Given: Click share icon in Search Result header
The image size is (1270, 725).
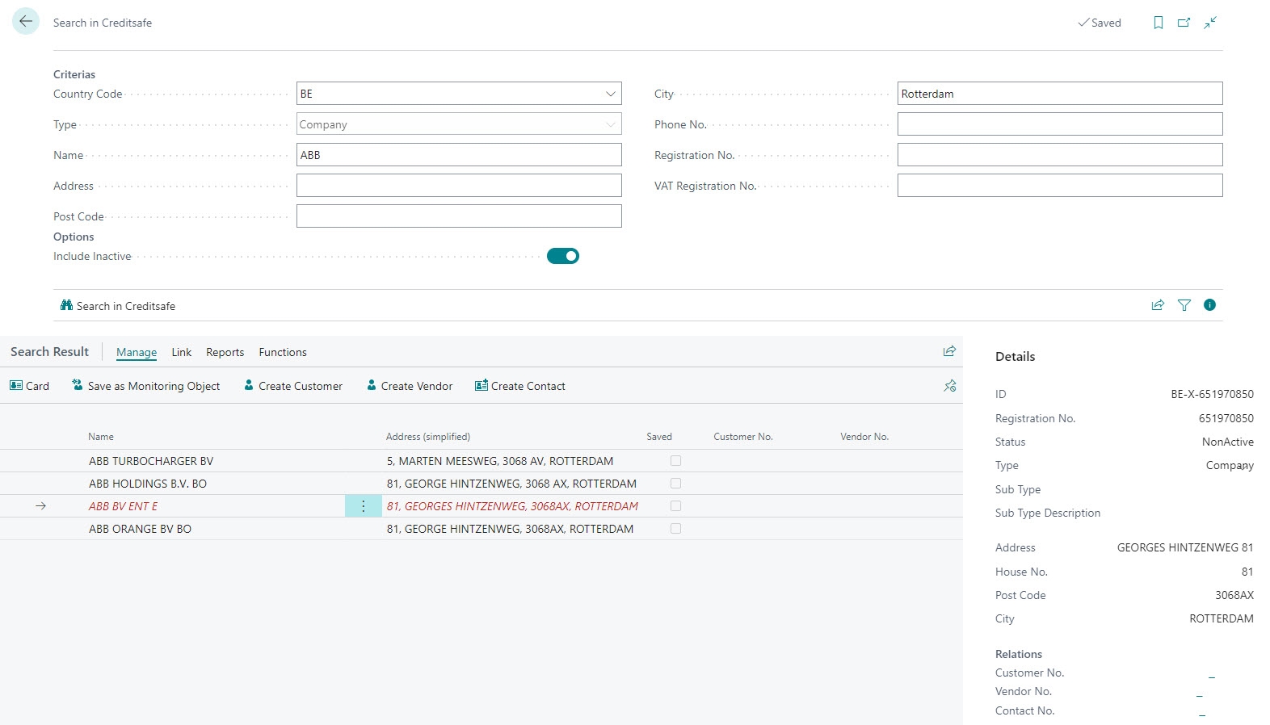Looking at the screenshot, I should point(949,351).
